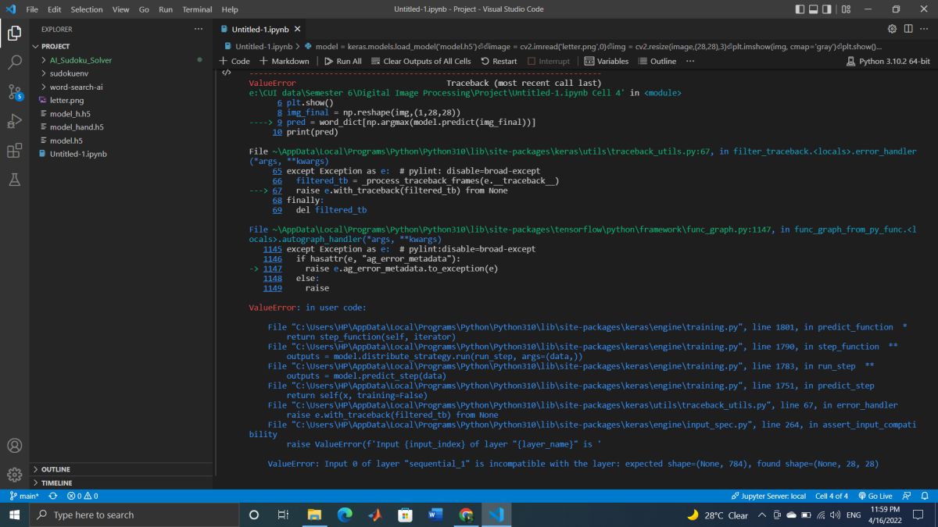Open the Extensions view
The height and width of the screenshot is (527, 938).
coord(14,151)
